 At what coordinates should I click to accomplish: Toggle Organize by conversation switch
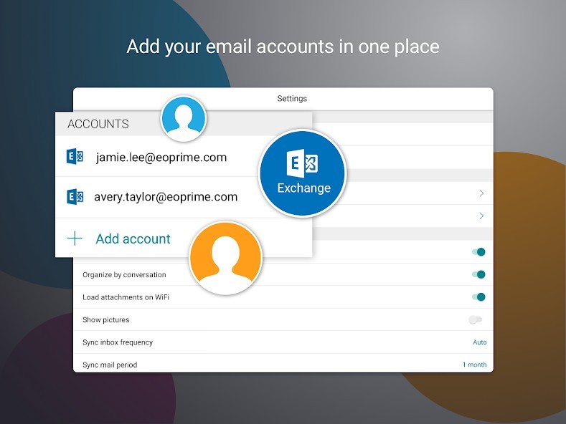pos(478,274)
